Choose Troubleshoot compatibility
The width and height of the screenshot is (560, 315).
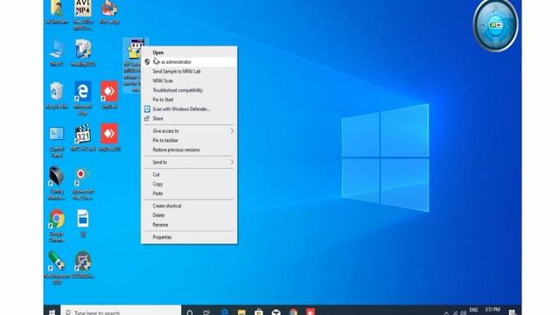pos(189,90)
